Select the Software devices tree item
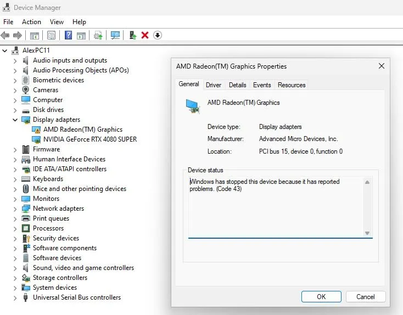The height and width of the screenshot is (315, 403). (x=57, y=258)
